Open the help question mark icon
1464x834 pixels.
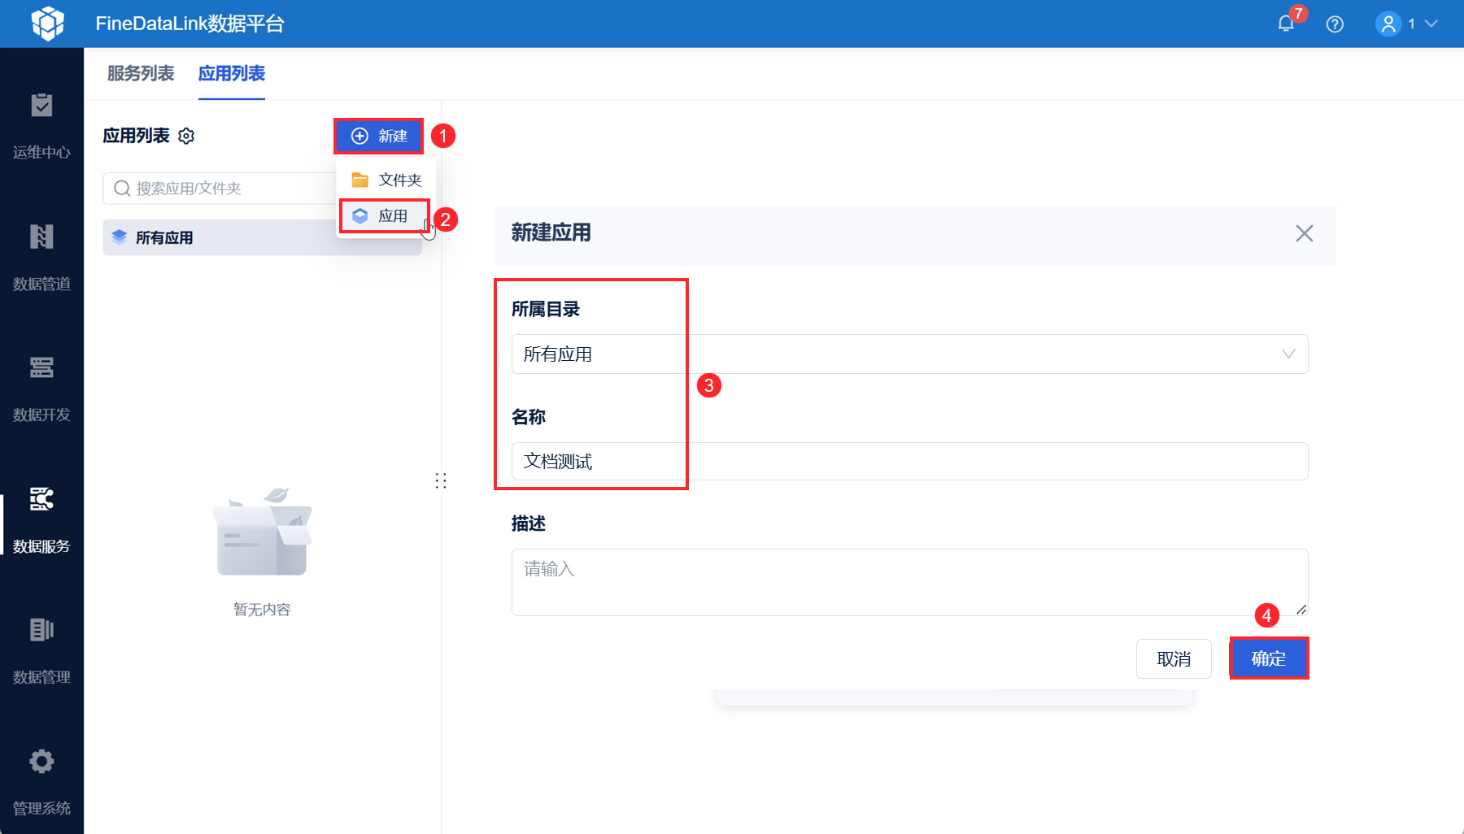1335,24
